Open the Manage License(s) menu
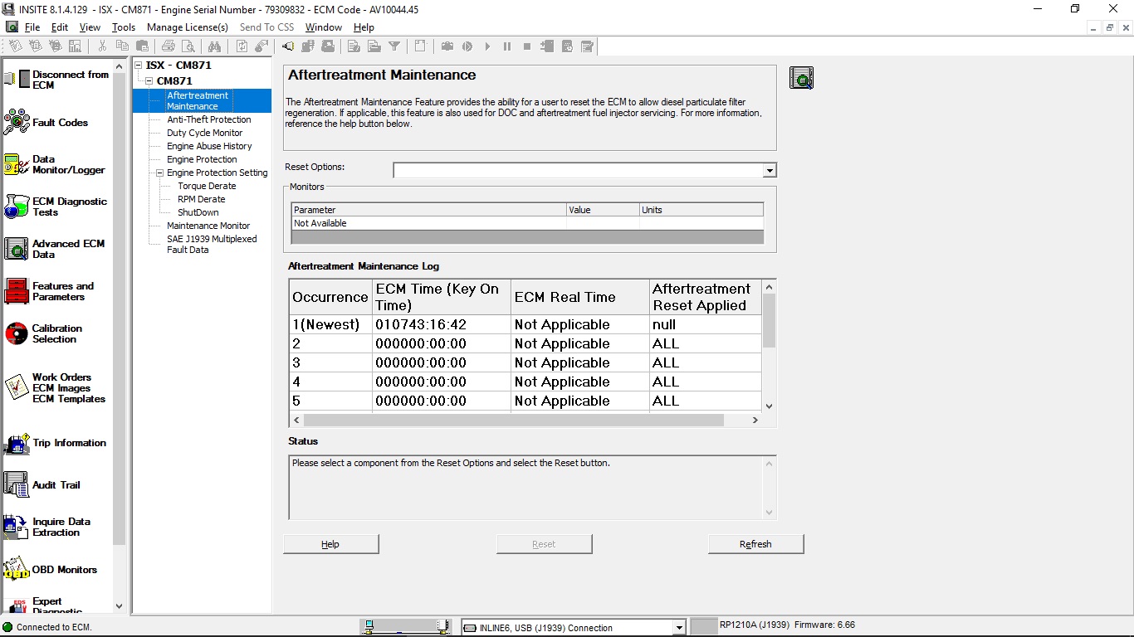1134x637 pixels. tap(188, 27)
